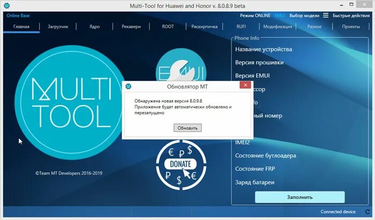Click Версия прошивки label
Image resolution: width=375 pixels, height=220 pixels.
pyautogui.click(x=259, y=63)
